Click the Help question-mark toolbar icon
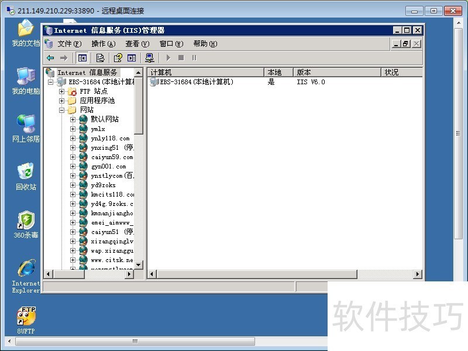This screenshot has width=468, height=351. pos(118,58)
